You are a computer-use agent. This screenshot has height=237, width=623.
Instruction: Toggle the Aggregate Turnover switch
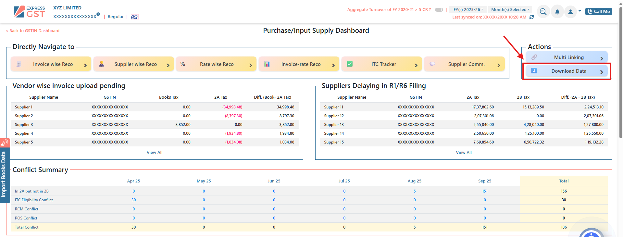click(439, 10)
